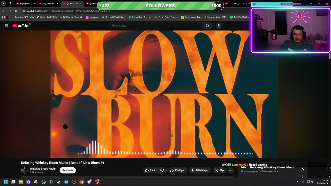Viewport: 331px width, 186px height.
Task: Close the Mix playlist panel
Action: click(303, 169)
